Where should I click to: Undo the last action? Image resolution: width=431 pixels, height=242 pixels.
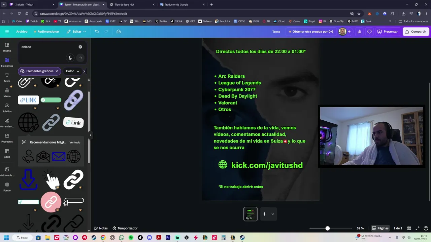click(x=97, y=32)
